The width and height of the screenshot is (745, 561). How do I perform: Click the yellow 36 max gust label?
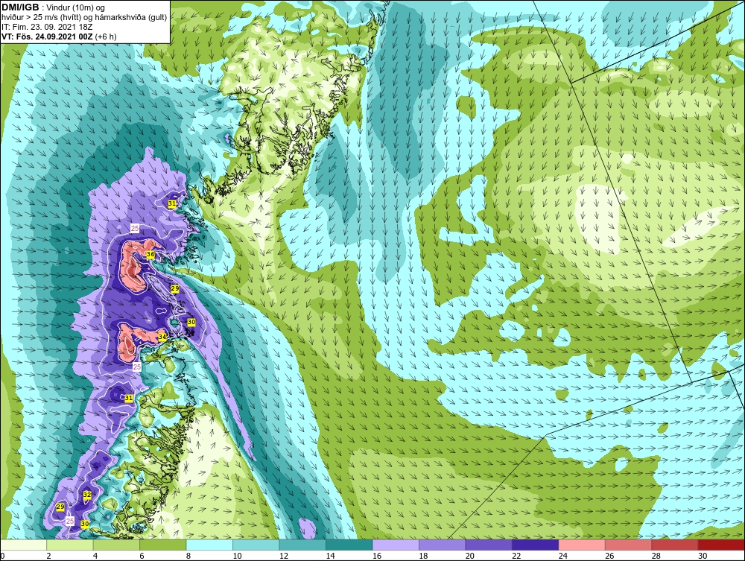pyautogui.click(x=150, y=254)
